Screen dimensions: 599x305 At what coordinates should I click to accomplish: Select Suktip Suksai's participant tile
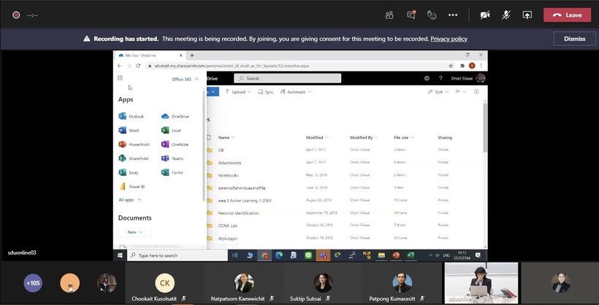tap(323, 283)
